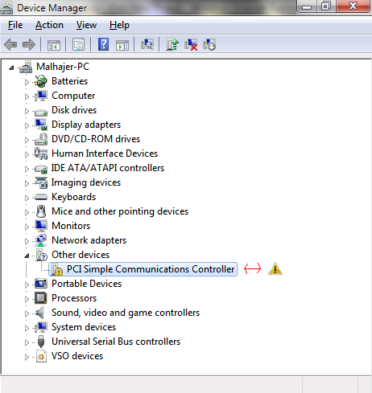The width and height of the screenshot is (372, 393).
Task: Expand the Disk drives arrow
Action: pyautogui.click(x=27, y=111)
